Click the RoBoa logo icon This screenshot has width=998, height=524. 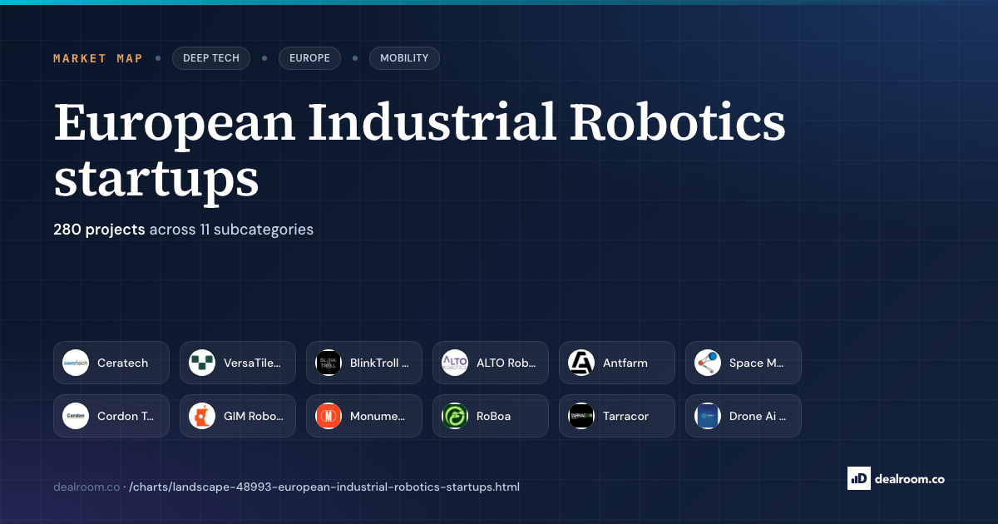point(455,416)
